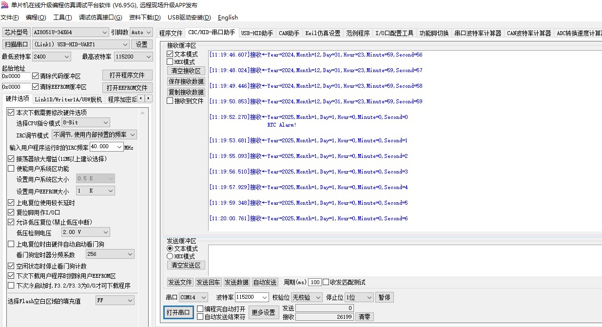Click the 自动发送 button
Image resolution: width=602 pixels, height=327 pixels.
click(x=265, y=282)
